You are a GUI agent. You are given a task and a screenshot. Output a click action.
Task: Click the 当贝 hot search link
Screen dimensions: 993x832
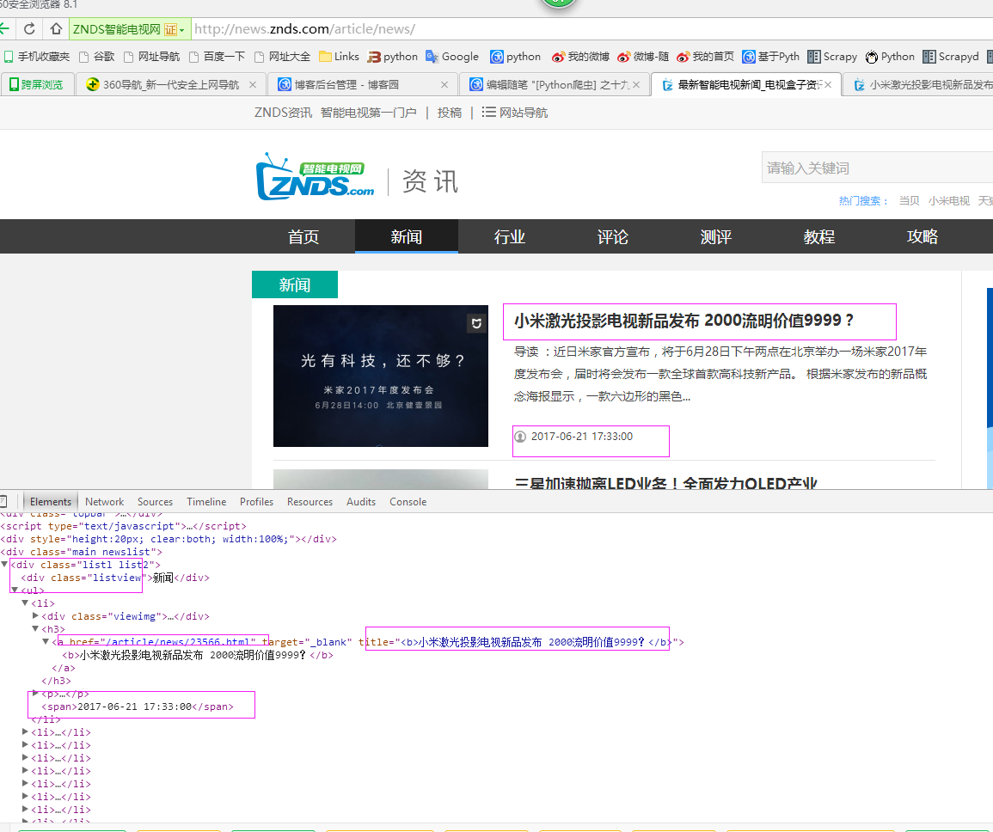click(x=909, y=201)
